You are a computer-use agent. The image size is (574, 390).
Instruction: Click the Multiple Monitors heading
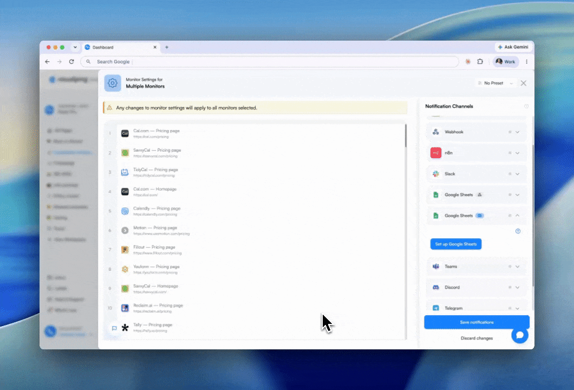[x=145, y=87]
